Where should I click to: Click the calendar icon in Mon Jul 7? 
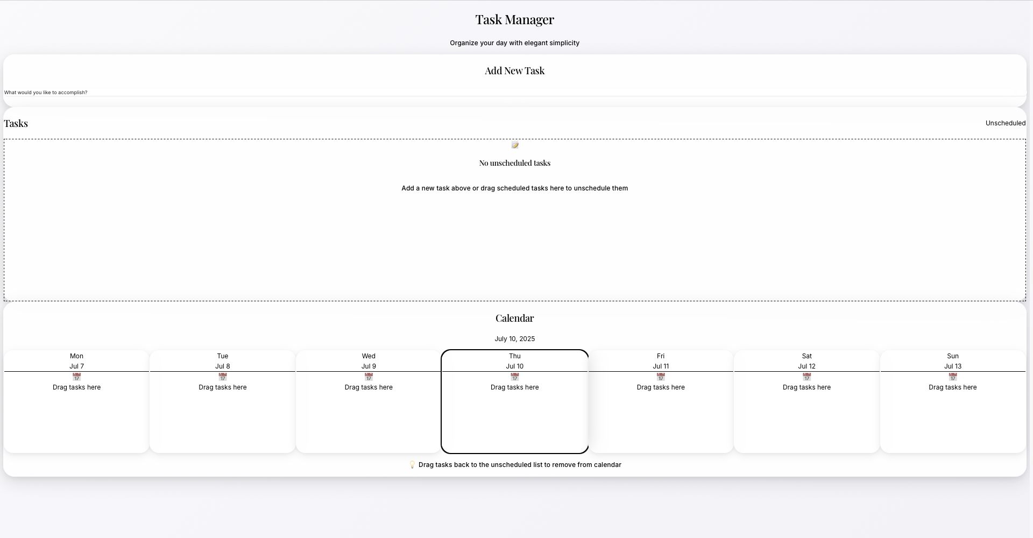(x=76, y=377)
